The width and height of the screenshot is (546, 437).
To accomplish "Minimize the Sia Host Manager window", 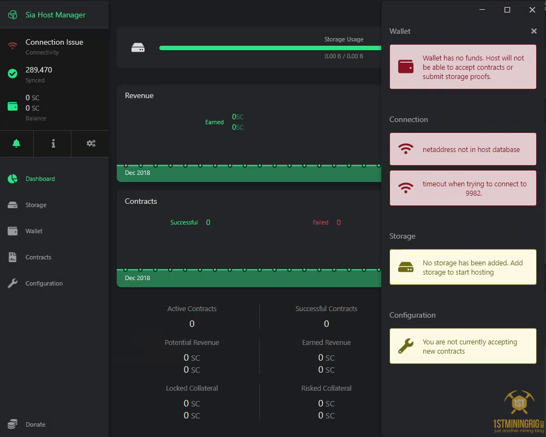I will point(482,10).
